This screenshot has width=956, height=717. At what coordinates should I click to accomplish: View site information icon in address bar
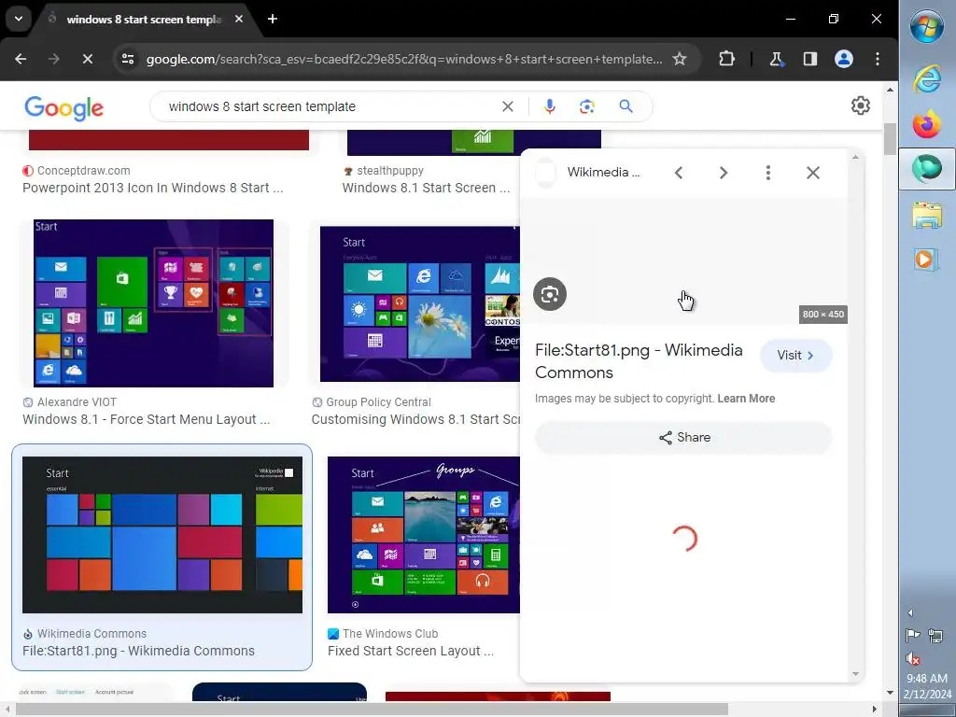coord(128,59)
